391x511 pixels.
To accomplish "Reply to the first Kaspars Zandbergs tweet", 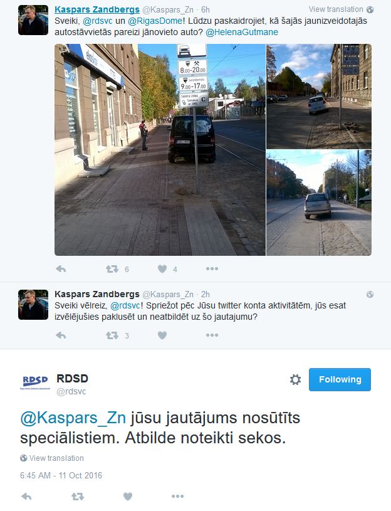I will (61, 269).
